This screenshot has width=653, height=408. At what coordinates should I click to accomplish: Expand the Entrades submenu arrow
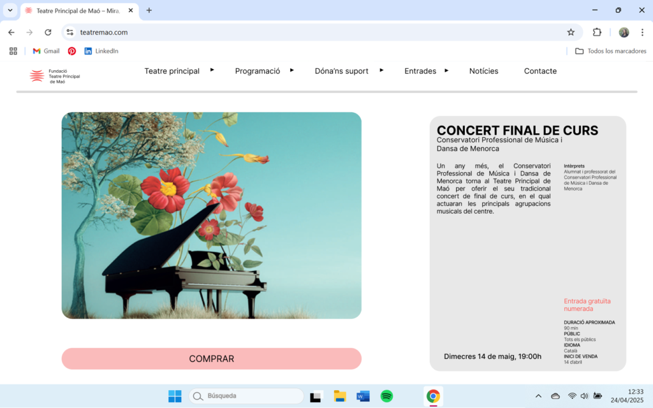pos(446,70)
